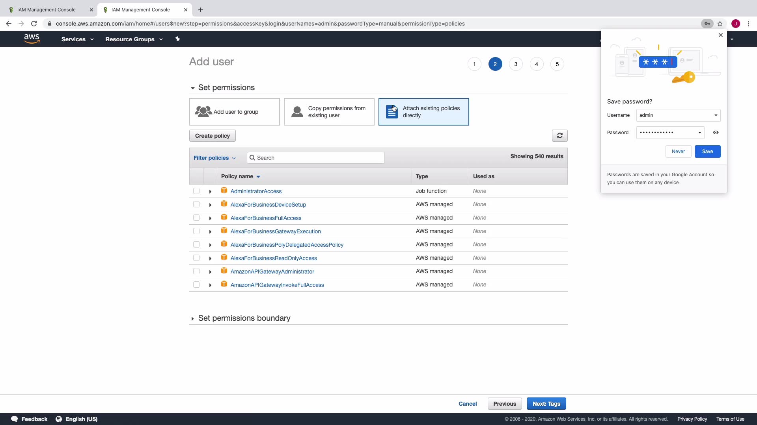Open the AmazonAPIGatewayInvokeFullAccess policy link
757x425 pixels.
tap(277, 285)
